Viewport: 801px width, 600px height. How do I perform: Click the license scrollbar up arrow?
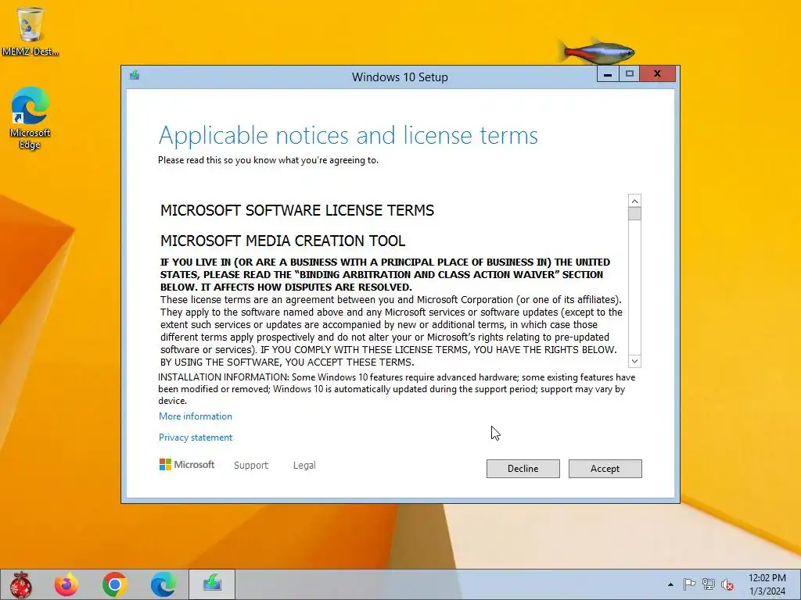[634, 201]
